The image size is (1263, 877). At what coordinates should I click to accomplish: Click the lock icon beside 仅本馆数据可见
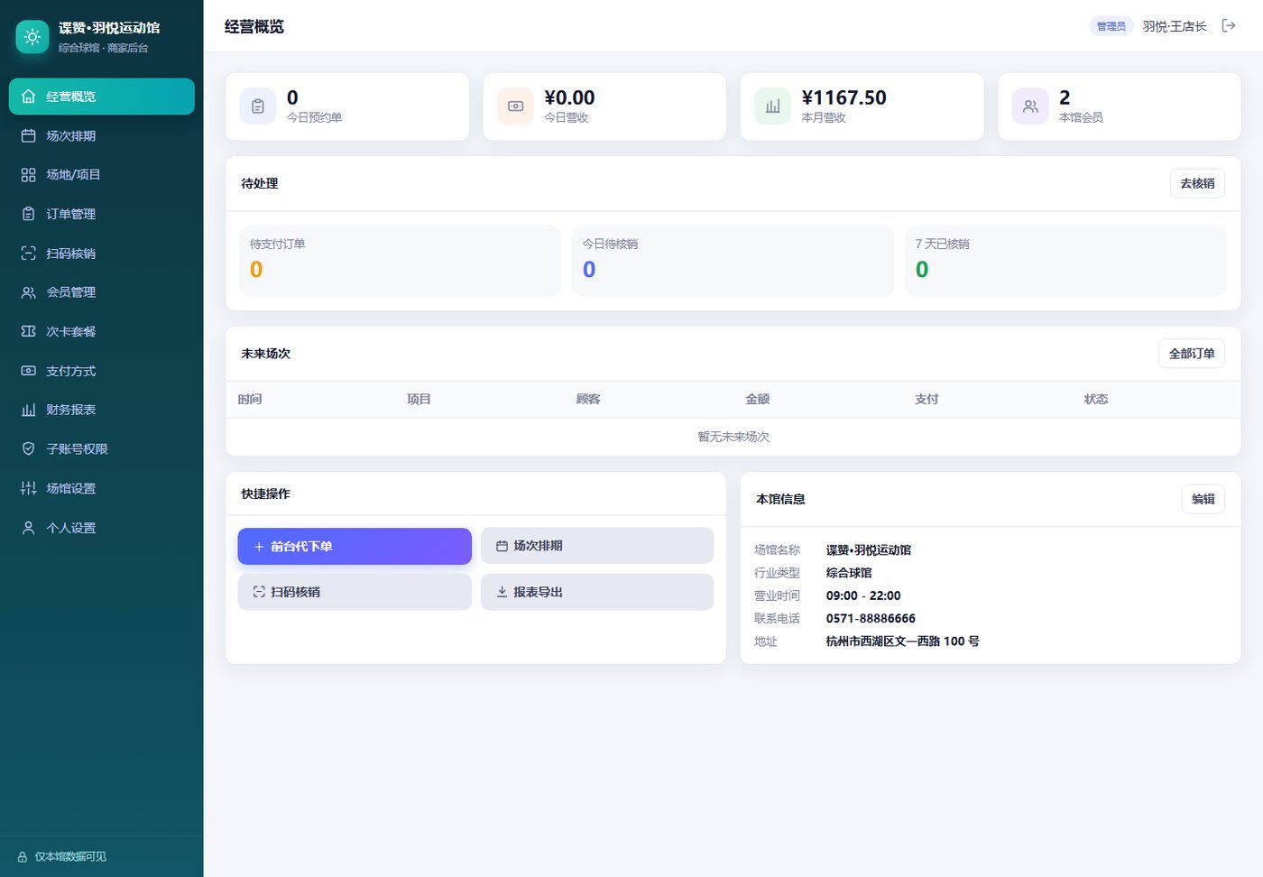pos(23,857)
